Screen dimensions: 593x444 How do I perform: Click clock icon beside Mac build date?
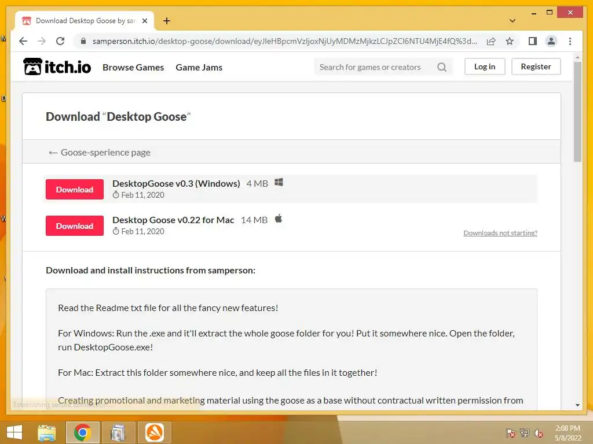pyautogui.click(x=116, y=231)
